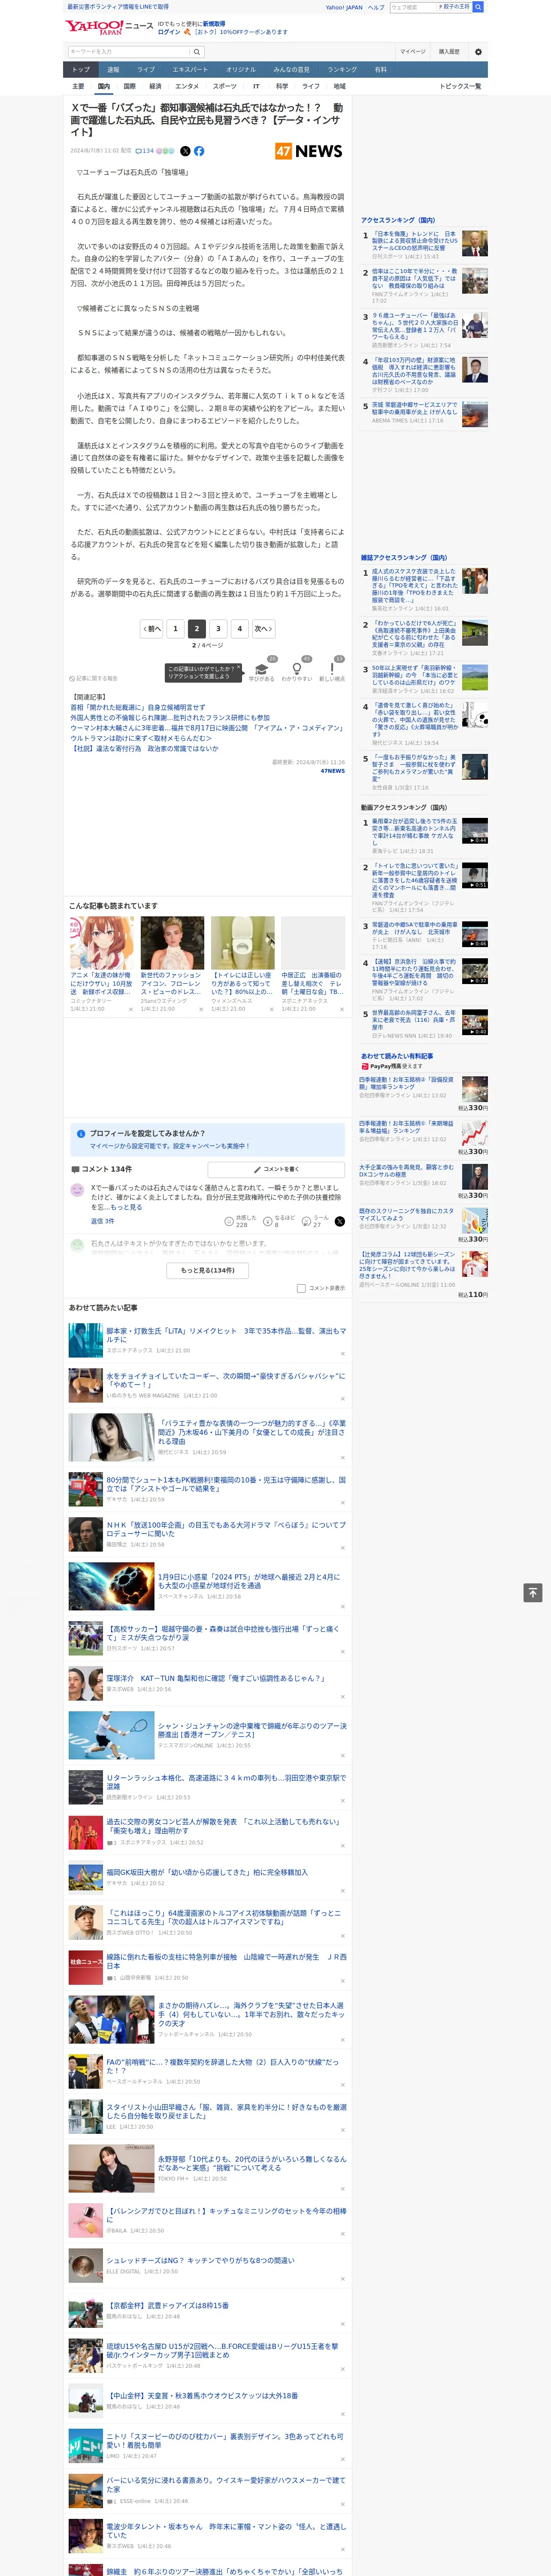Focus the top-right web search field
The height and width of the screenshot is (2576, 551).
(413, 7)
